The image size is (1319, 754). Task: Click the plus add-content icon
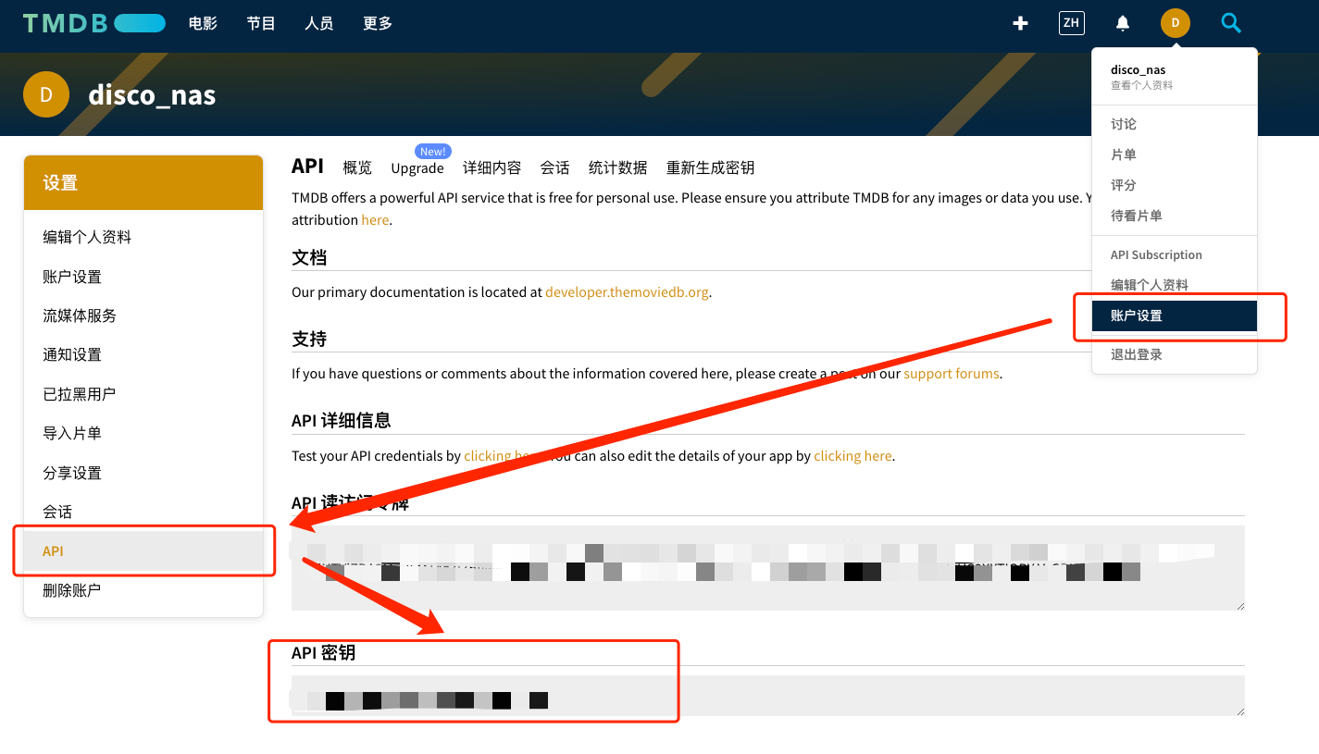click(x=1020, y=23)
